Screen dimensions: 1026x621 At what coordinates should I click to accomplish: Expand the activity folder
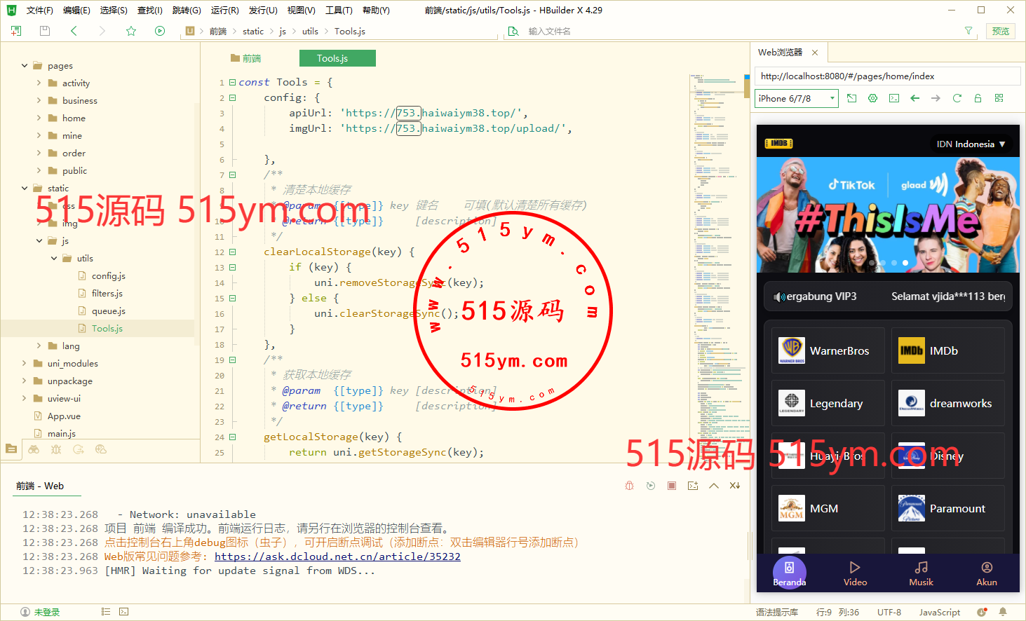[39, 83]
